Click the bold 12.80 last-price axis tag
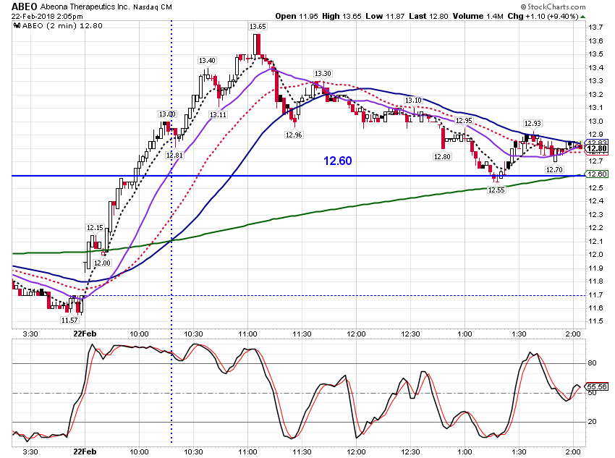The image size is (615, 458). [597, 148]
